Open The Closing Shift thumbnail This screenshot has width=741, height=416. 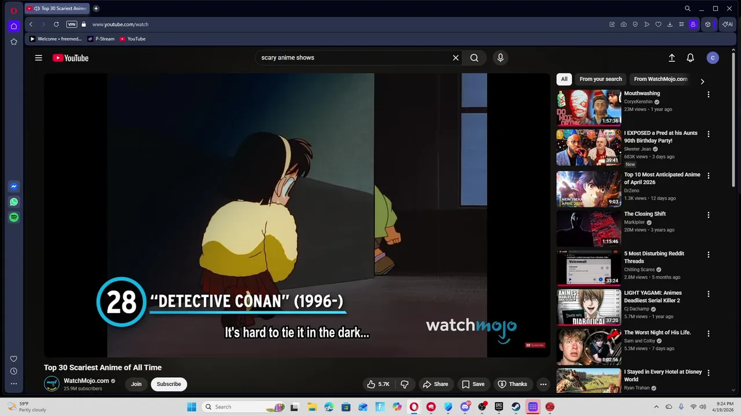click(589, 228)
